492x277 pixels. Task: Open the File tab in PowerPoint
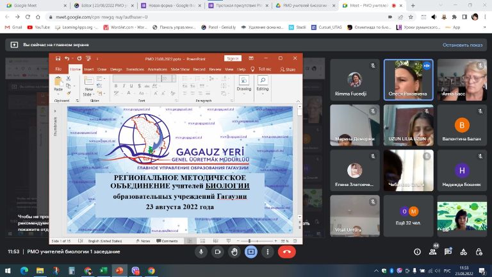coord(59,69)
